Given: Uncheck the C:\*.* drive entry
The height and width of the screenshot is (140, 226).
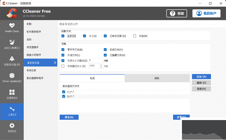Looking at the screenshot, I should (64, 92).
